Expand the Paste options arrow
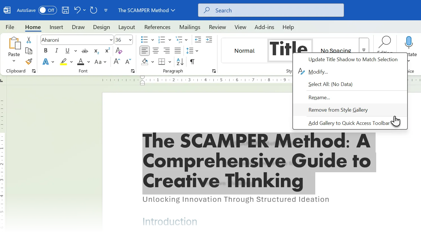421x232 pixels. tap(14, 61)
